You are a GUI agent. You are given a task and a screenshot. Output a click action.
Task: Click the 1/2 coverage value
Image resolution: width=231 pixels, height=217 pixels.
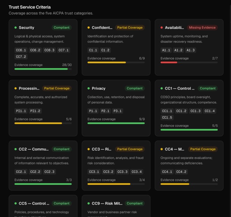coord(215,180)
